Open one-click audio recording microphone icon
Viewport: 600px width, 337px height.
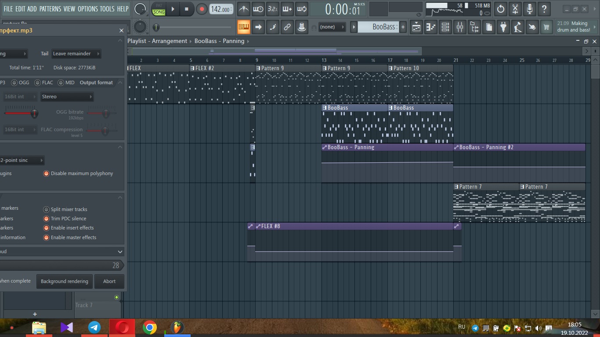530,9
